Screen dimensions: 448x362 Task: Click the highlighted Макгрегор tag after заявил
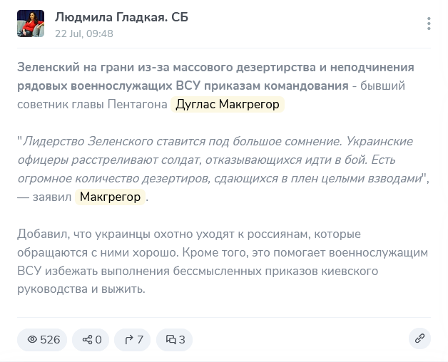110,197
